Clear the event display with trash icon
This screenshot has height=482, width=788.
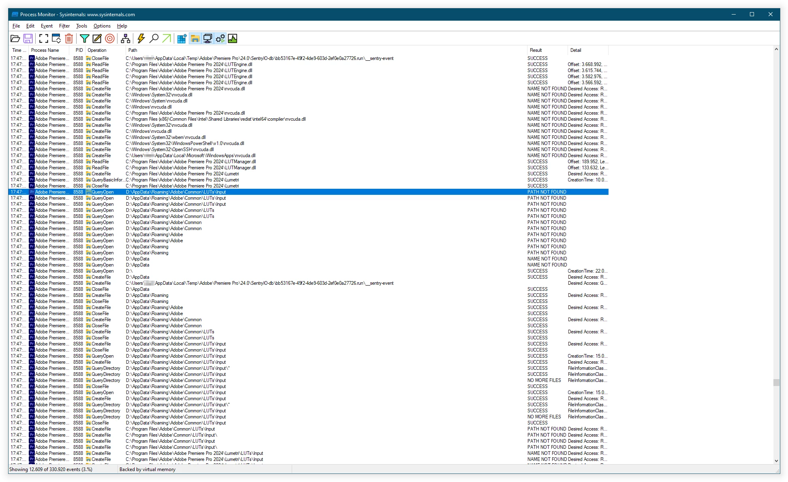coord(69,38)
